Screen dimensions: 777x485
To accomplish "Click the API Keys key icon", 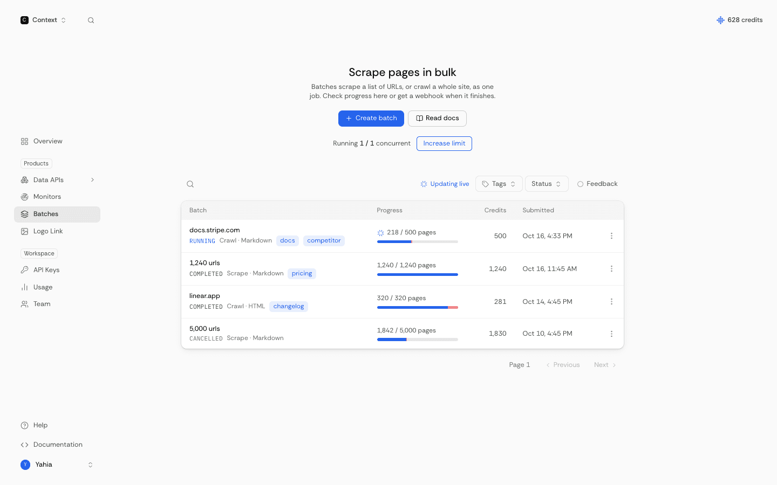I will (x=25, y=270).
